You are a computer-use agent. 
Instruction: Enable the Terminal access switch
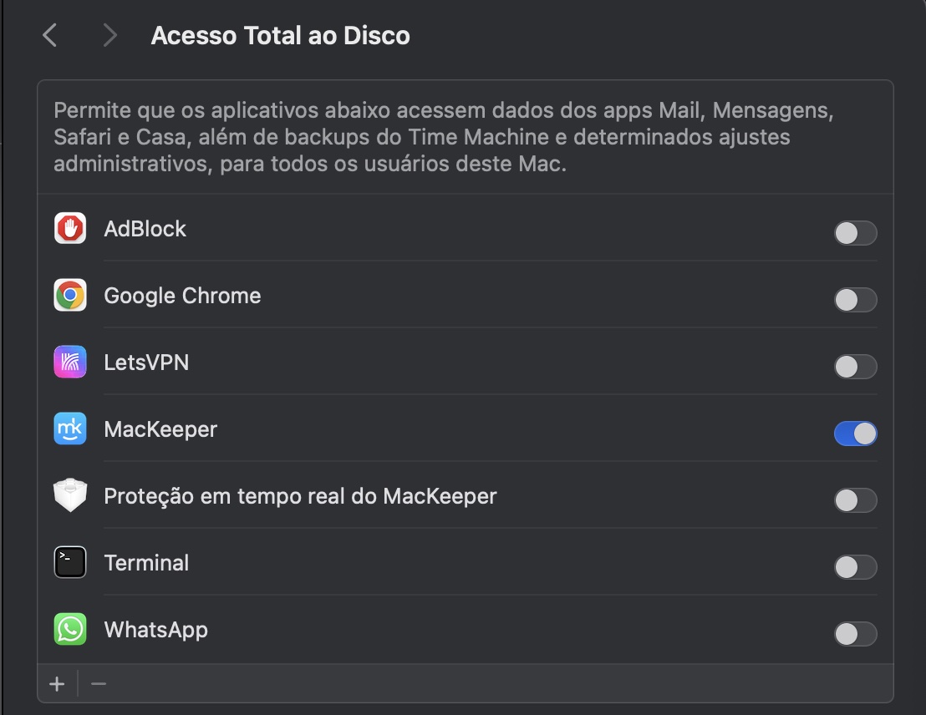(855, 567)
